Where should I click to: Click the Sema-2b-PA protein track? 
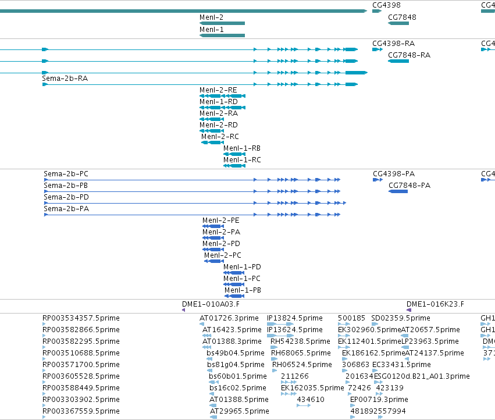coord(193,215)
